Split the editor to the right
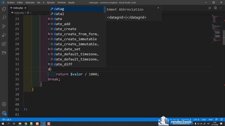 [216, 8]
